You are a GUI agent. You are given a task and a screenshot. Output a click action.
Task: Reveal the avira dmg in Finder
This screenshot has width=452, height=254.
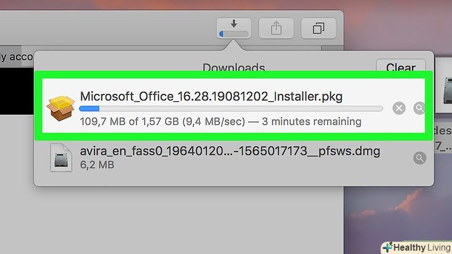pyautogui.click(x=420, y=158)
